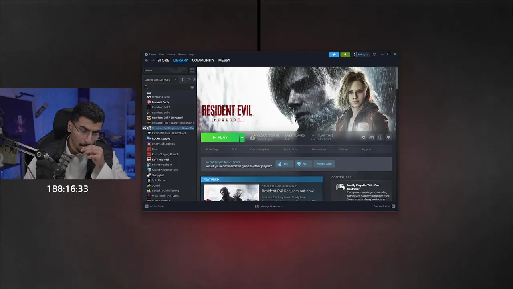
Task: Open the blue announcements megaphone button
Action: tap(334, 55)
